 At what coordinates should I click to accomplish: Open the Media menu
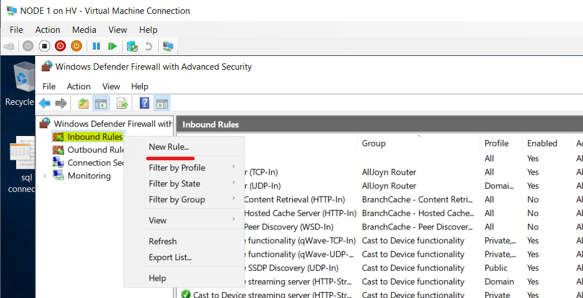point(84,30)
